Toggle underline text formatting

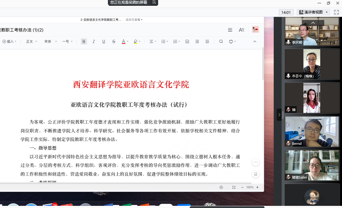104,41
